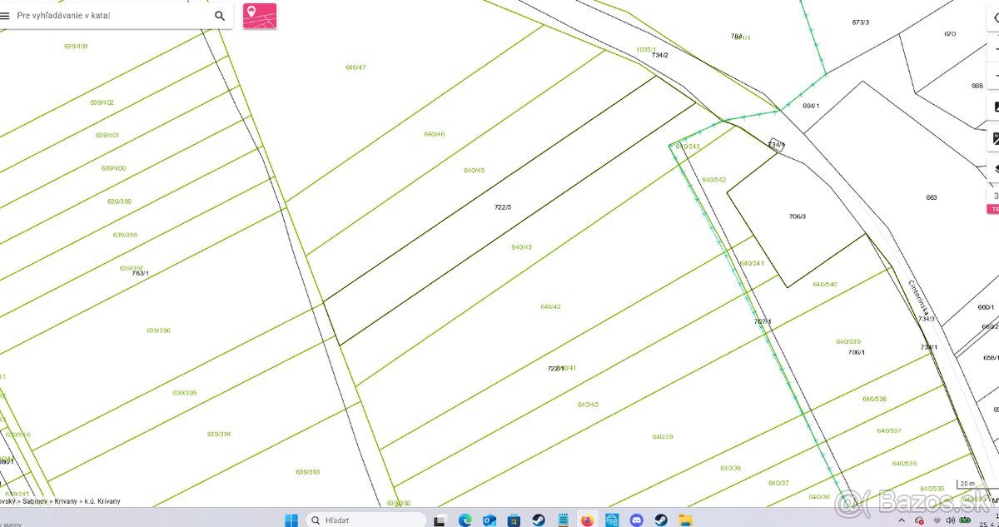Open the hamburger menu beside the search box

[x=5, y=16]
